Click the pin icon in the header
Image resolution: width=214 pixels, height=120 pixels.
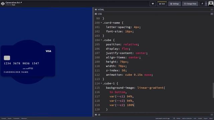(202, 4)
